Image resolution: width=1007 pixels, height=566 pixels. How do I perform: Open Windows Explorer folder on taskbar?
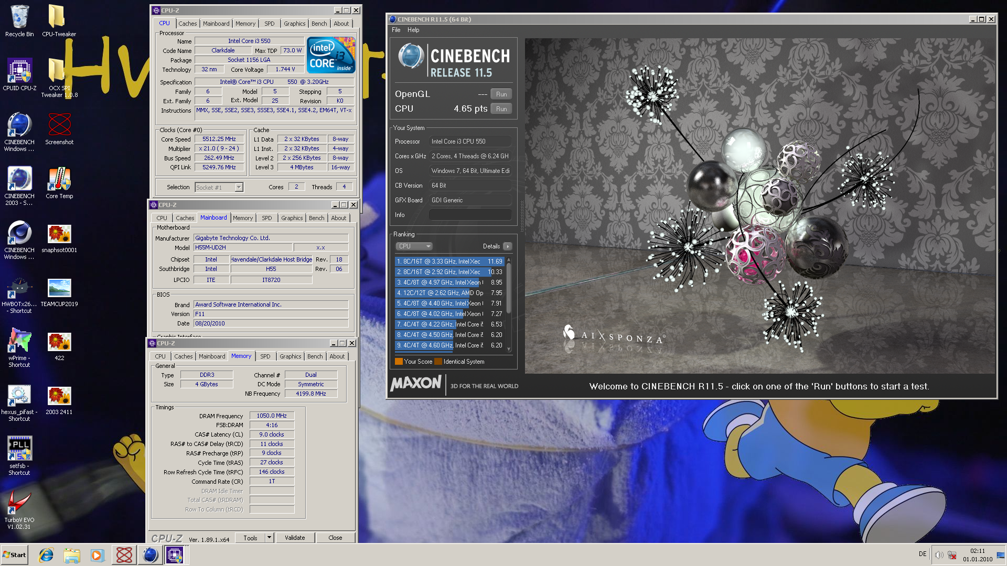pos(72,555)
